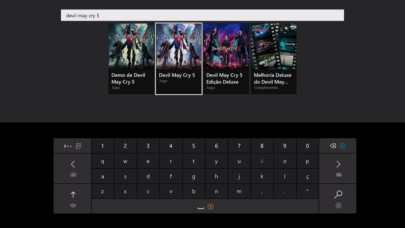Tap the j key
Viewport: 405px width, 228px height.
click(239, 177)
